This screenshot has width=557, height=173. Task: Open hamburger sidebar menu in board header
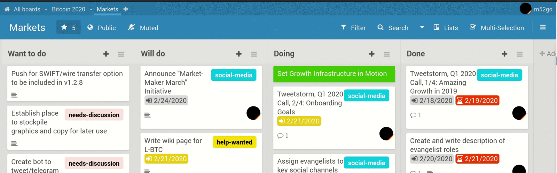(x=543, y=27)
